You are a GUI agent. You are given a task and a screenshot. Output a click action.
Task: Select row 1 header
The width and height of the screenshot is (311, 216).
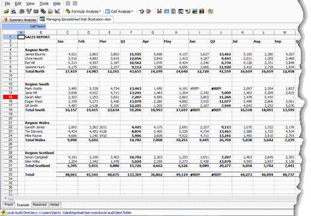tap(10, 37)
